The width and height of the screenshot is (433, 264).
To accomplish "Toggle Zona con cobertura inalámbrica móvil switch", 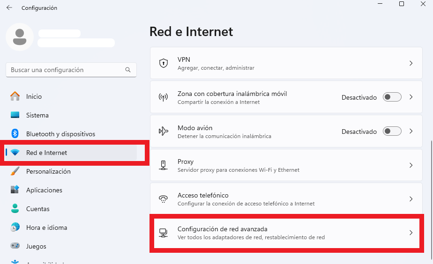I will pyautogui.click(x=392, y=97).
